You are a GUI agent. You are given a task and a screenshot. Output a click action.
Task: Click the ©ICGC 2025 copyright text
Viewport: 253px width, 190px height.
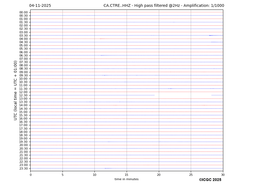tap(210, 180)
